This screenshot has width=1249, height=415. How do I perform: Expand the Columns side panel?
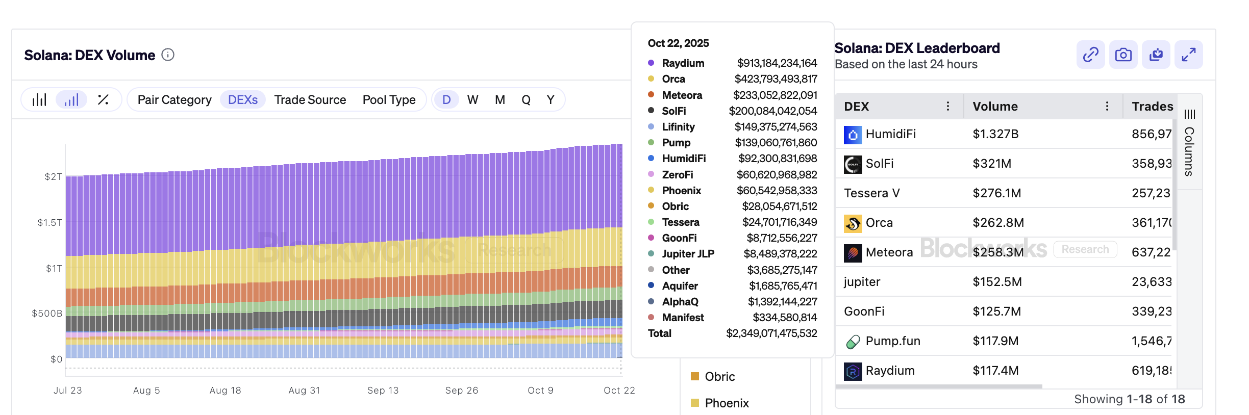click(1189, 143)
